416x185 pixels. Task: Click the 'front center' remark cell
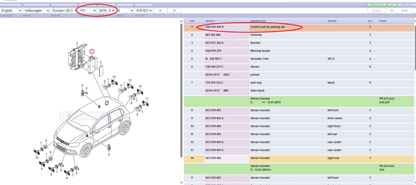(x=335, y=118)
